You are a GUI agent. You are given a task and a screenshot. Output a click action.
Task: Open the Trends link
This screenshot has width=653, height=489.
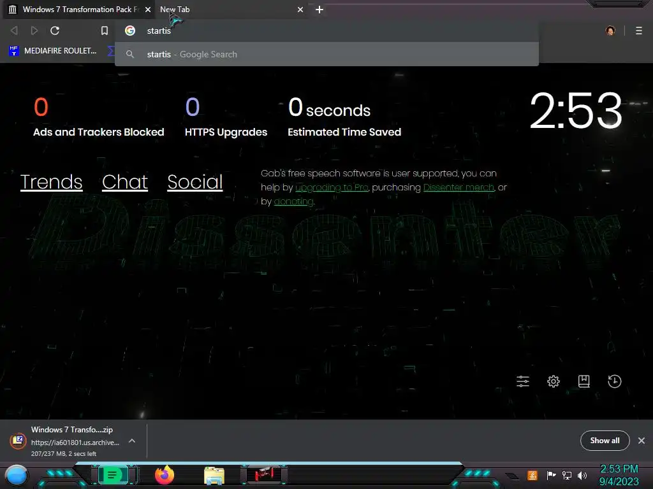[x=51, y=182]
